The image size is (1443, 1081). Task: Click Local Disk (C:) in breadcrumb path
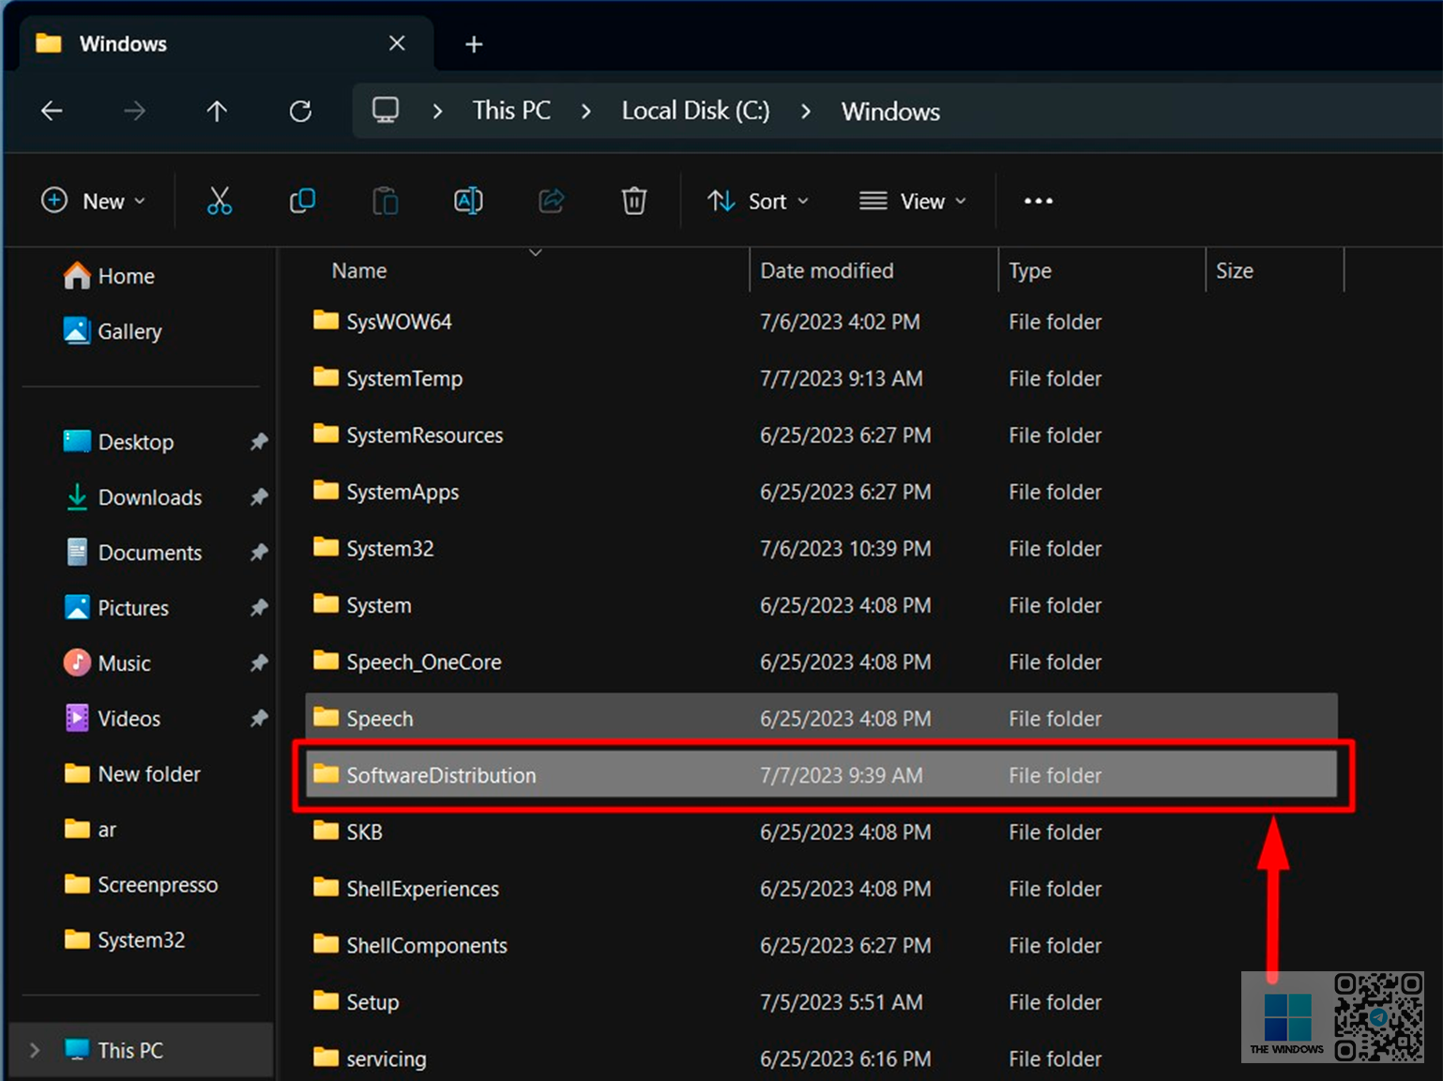(x=695, y=112)
